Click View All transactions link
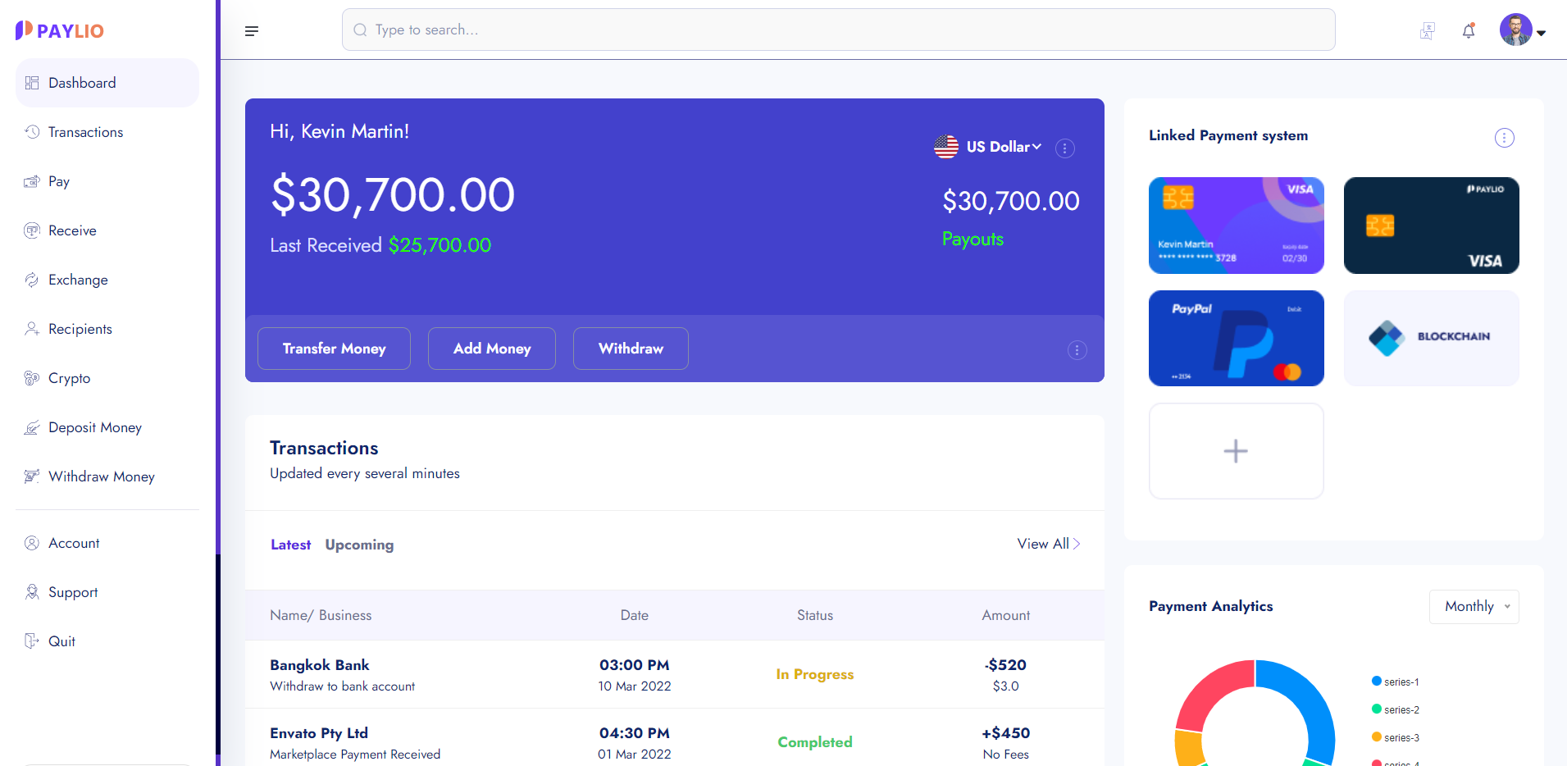This screenshot has width=1567, height=766. tap(1049, 544)
